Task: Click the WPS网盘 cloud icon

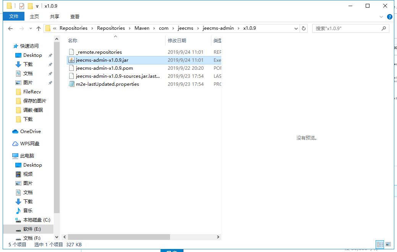Action: [15, 144]
